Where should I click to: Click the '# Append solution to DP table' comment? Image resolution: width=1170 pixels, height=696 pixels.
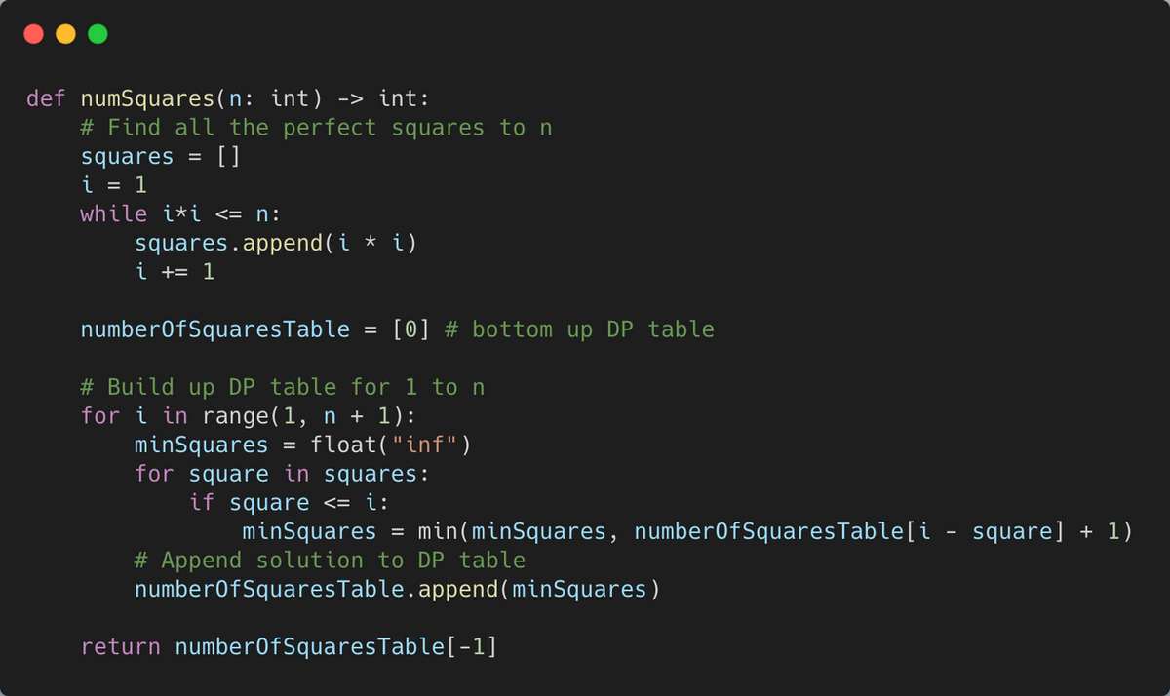click(x=330, y=561)
